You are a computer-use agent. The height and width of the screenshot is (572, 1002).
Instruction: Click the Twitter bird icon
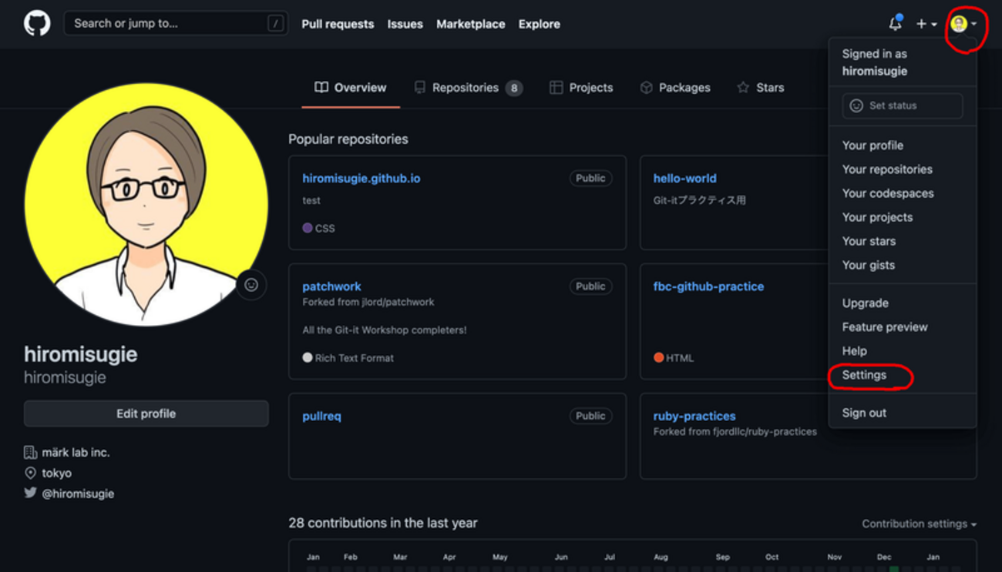click(32, 493)
